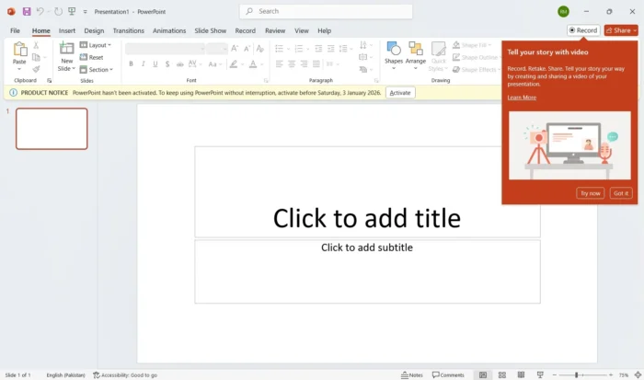Start presentation from beginning in Quick Access

coord(72,11)
